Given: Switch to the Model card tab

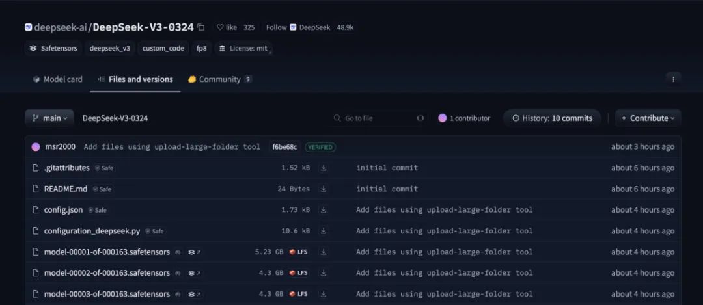Looking at the screenshot, I should pyautogui.click(x=57, y=79).
